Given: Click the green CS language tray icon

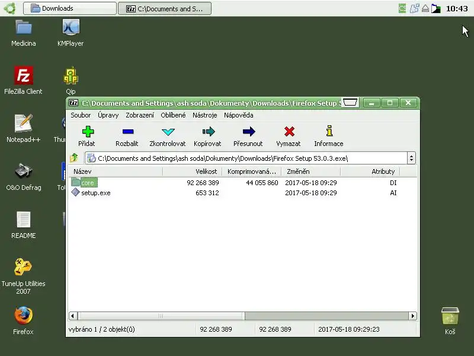Looking at the screenshot, I should click(x=402, y=8).
